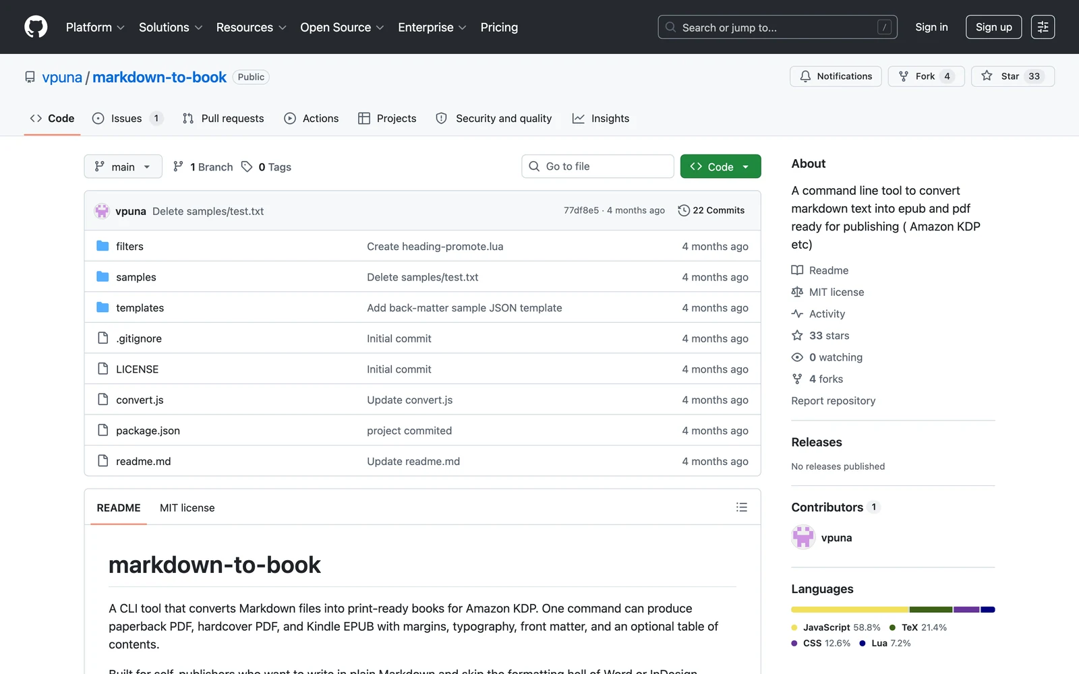Click the bell icon in Notifications
1079x674 pixels.
805,76
